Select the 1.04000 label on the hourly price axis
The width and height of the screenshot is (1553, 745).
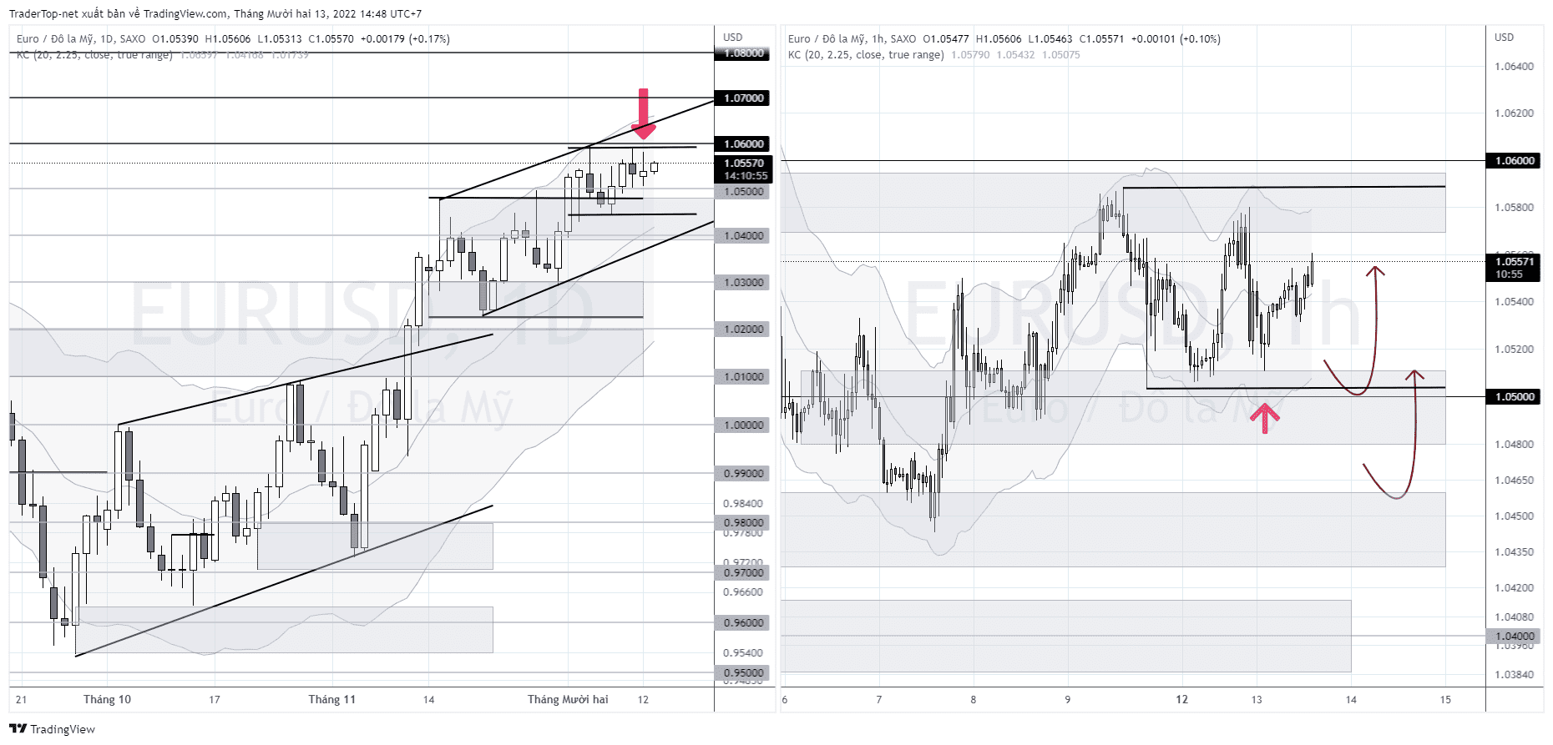pyautogui.click(x=1514, y=637)
